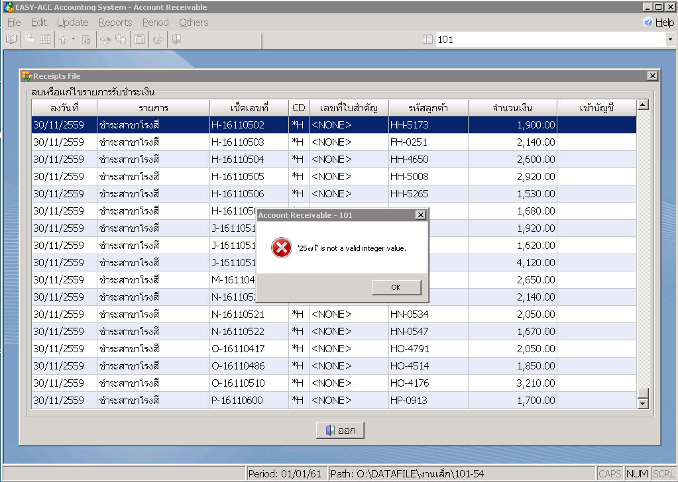Click the balance scale toolbar icon
This screenshot has width=678, height=482.
point(105,39)
